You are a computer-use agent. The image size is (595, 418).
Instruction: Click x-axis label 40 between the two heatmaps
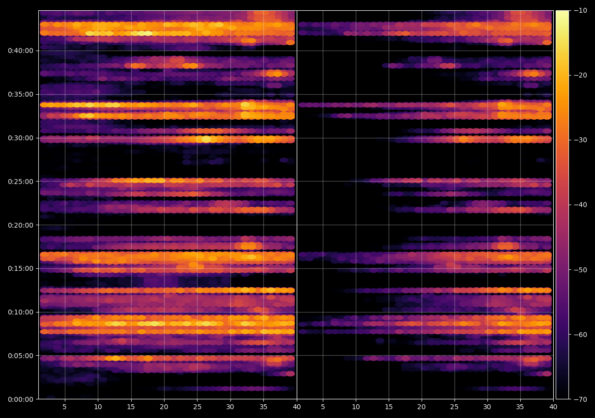296,407
